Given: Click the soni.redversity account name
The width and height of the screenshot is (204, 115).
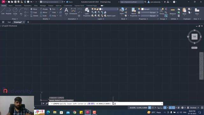Looking at the screenshot, I should point(156,2).
